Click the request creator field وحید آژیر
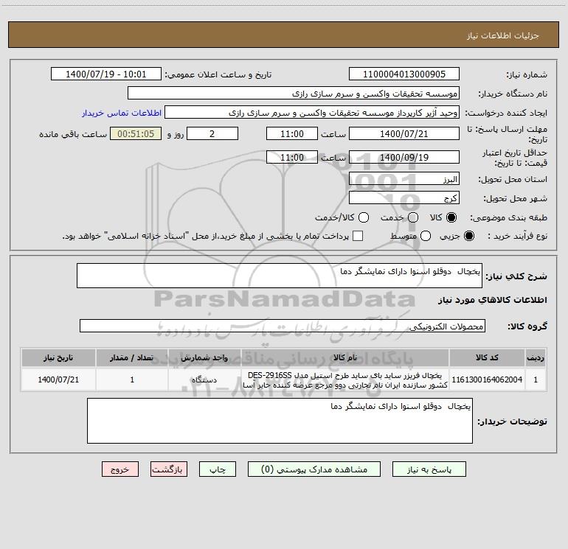The image size is (568, 549). pyautogui.click(x=312, y=112)
